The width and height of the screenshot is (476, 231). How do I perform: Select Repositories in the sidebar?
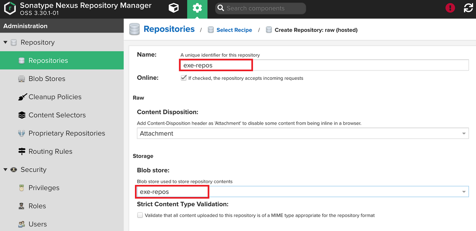pyautogui.click(x=62, y=60)
